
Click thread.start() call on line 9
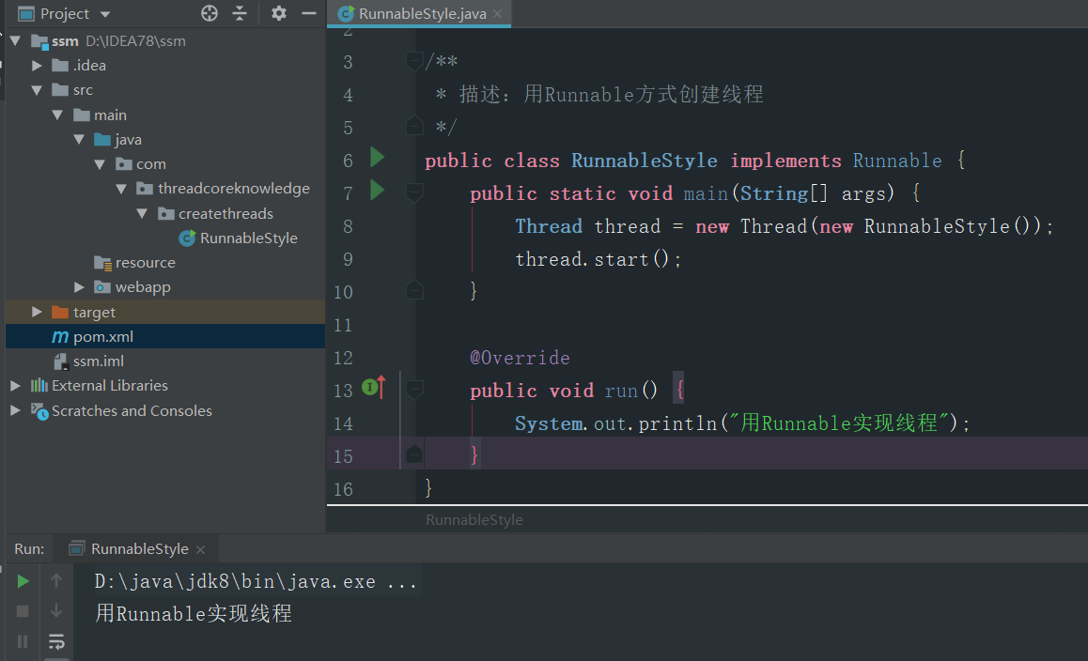tap(598, 259)
